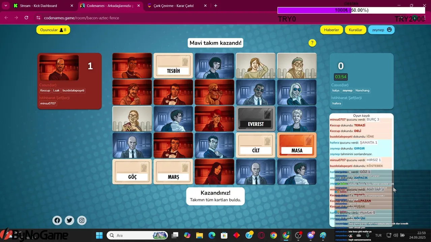Open the Task View taskbar icon
Screen dimensions: 431x242
pyautogui.click(x=175, y=235)
